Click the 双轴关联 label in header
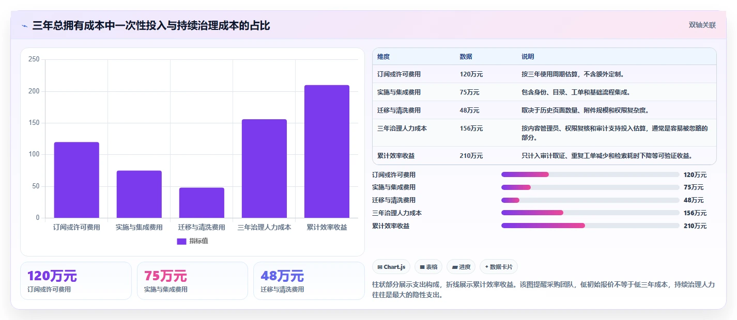The height and width of the screenshot is (320, 737). click(702, 25)
